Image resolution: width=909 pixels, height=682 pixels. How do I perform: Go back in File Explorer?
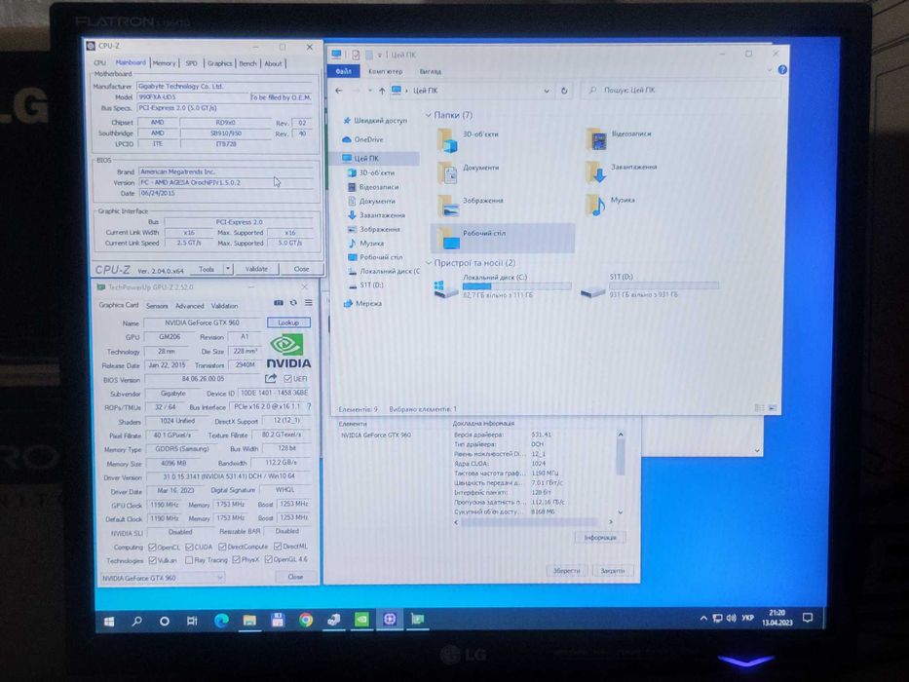339,91
